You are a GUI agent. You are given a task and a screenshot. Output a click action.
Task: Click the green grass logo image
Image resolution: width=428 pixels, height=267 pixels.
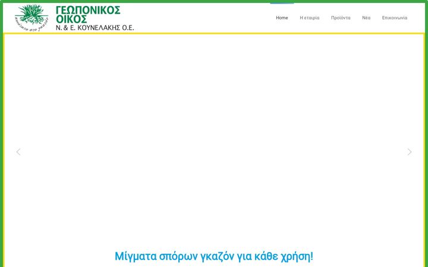click(32, 18)
